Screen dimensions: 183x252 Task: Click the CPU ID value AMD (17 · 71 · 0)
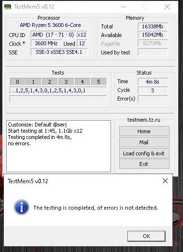click(x=53, y=35)
